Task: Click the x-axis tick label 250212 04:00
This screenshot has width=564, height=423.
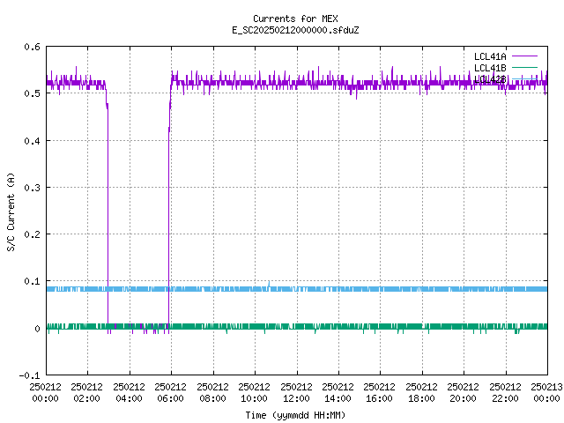Action: coord(129,392)
